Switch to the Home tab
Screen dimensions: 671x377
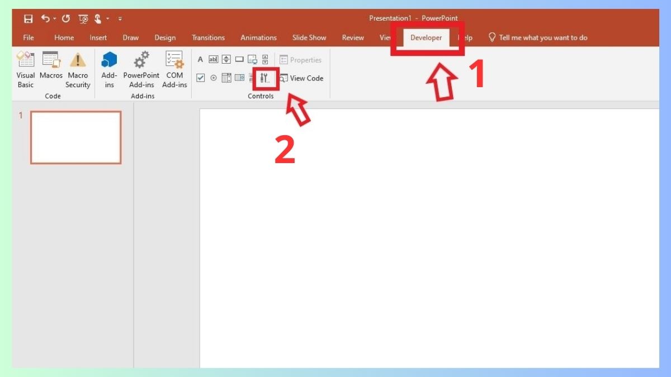tap(64, 37)
